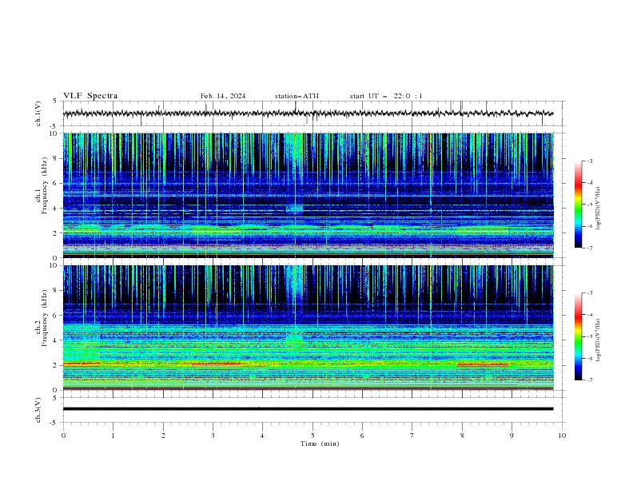Screen dimensions: 633x489
Task: Click the upper colorbar beside ch.1 spectrogram
Action: coord(578,205)
